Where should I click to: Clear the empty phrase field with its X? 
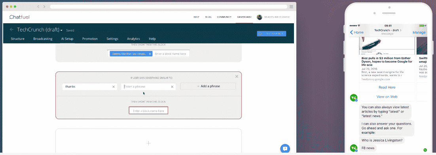(x=172, y=87)
